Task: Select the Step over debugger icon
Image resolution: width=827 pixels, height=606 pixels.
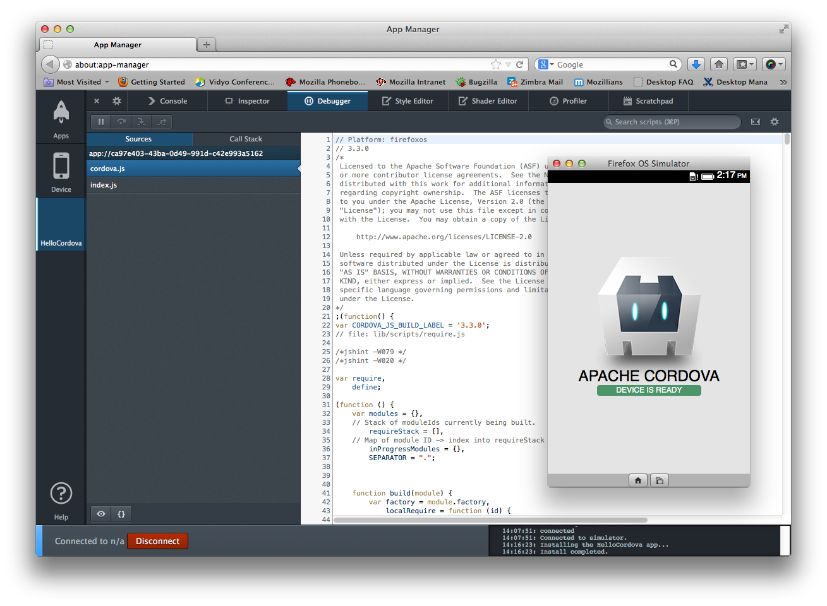Action: (x=120, y=121)
